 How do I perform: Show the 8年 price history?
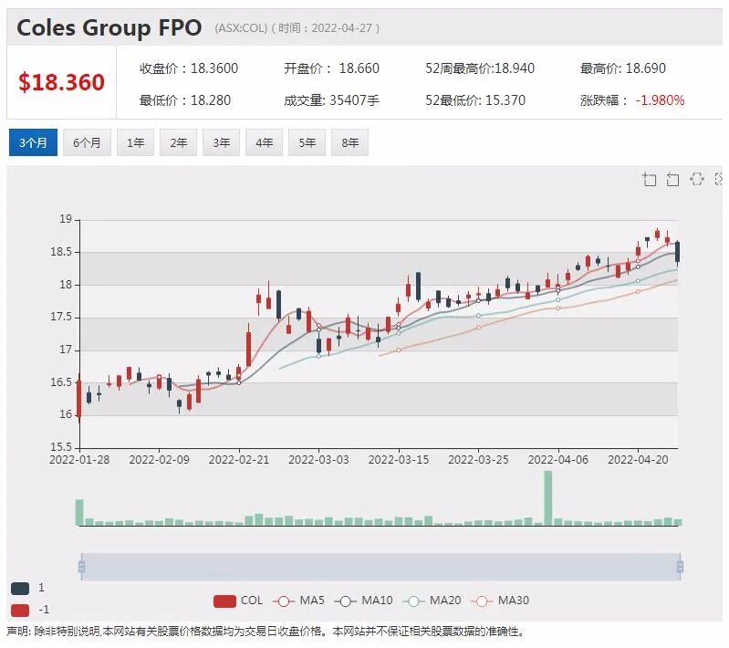pos(349,142)
